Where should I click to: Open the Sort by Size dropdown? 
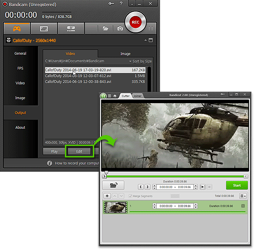[x=141, y=62]
